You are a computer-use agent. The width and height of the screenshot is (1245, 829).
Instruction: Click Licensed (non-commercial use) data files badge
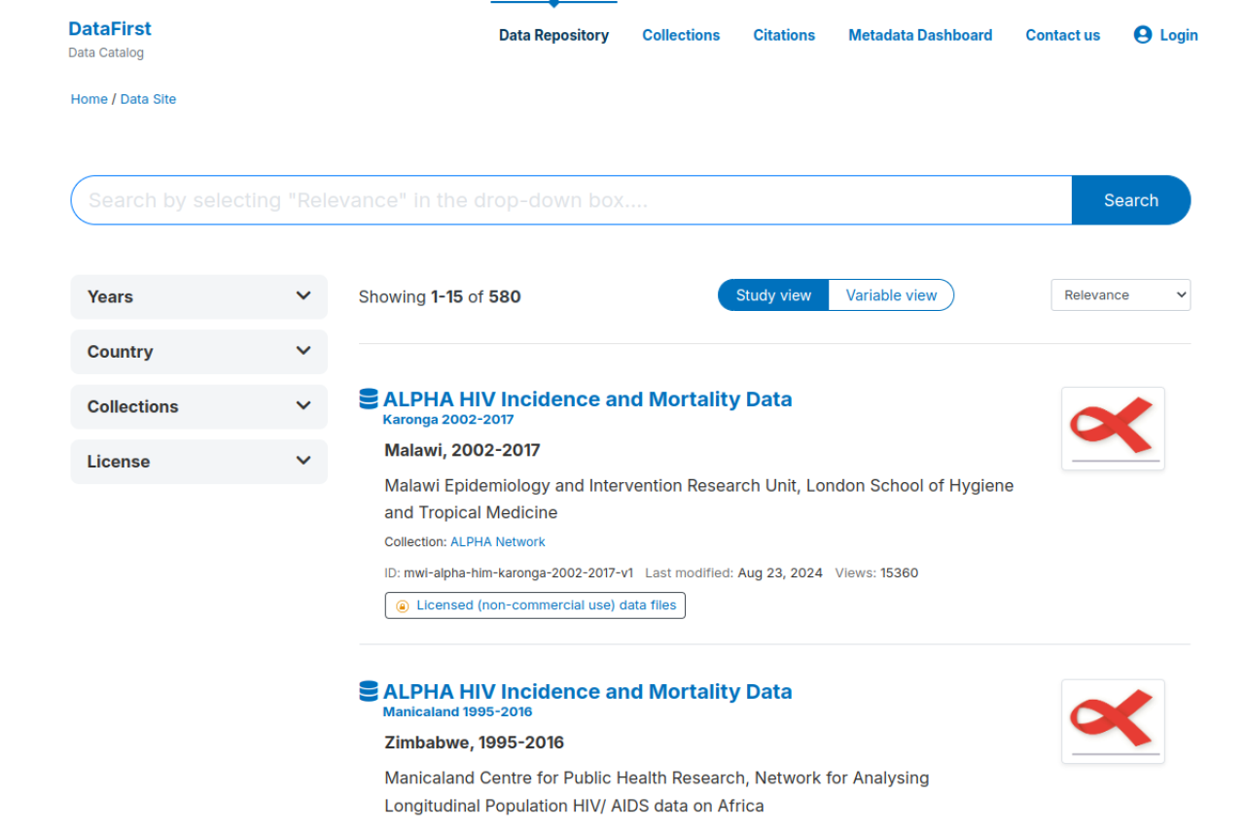535,605
